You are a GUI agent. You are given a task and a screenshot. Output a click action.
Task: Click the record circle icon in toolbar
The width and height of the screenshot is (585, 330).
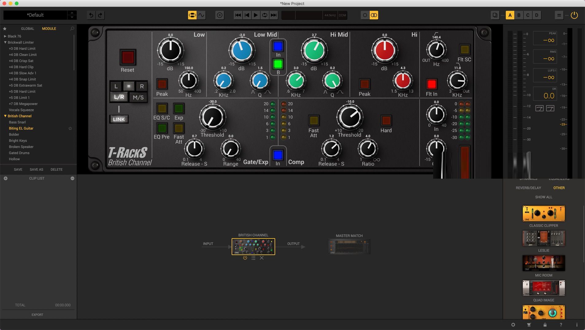pos(220,15)
